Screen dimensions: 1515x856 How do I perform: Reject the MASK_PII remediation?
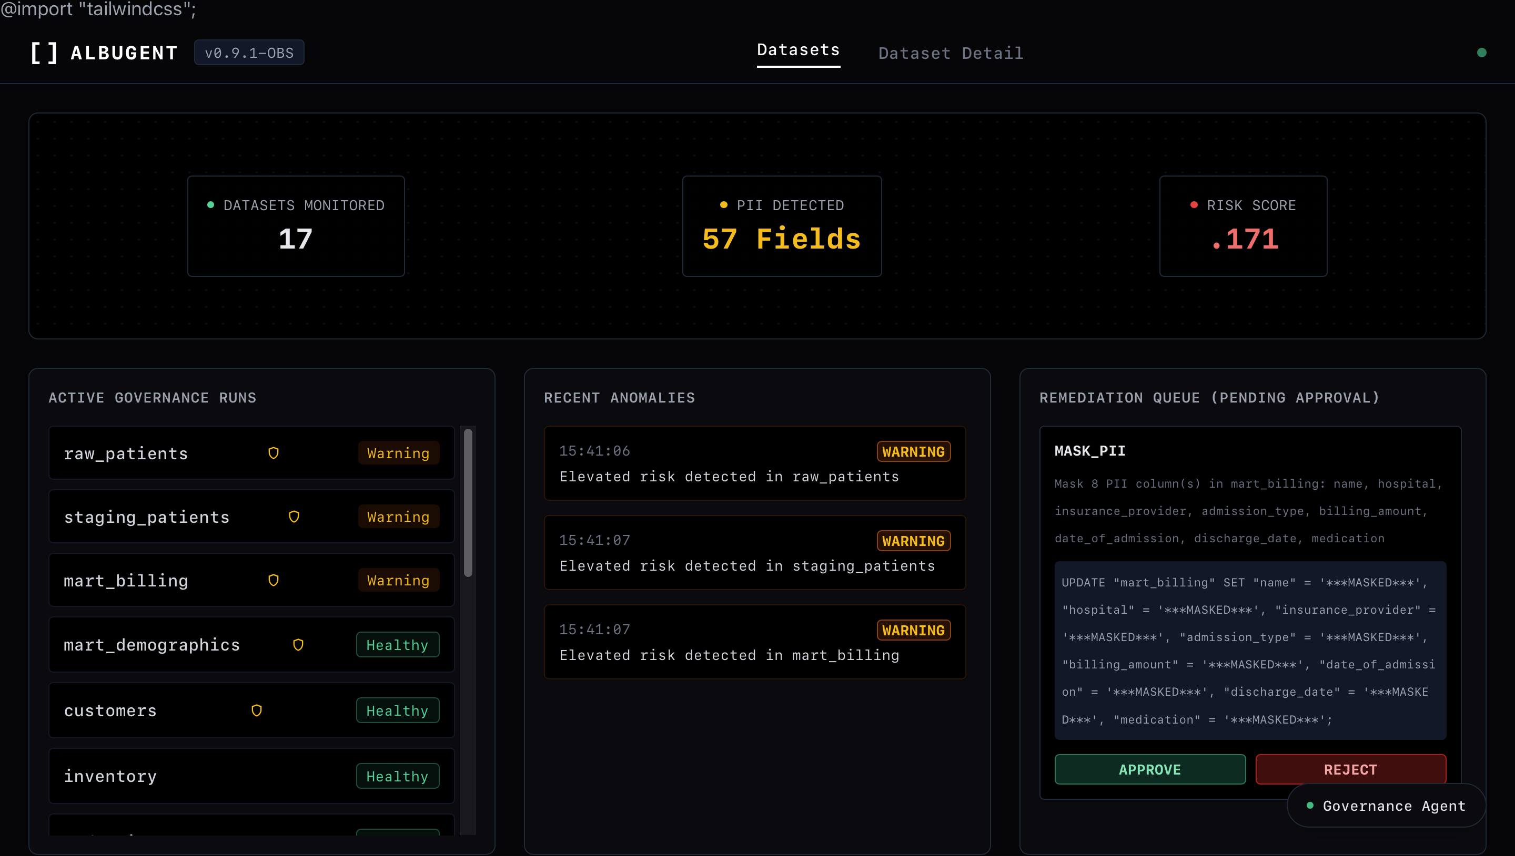tap(1350, 769)
